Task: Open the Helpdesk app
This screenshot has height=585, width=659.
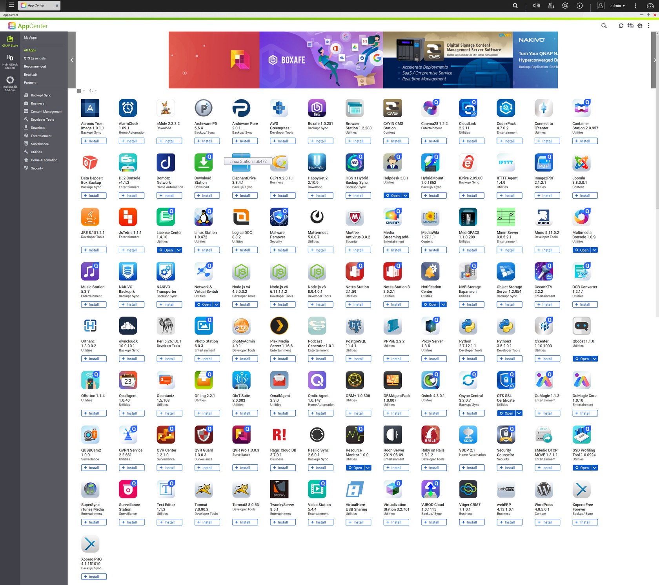Action: click(x=393, y=196)
